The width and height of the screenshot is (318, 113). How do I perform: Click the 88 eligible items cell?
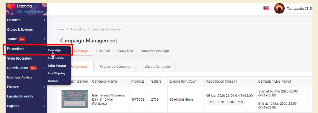[x=181, y=99]
